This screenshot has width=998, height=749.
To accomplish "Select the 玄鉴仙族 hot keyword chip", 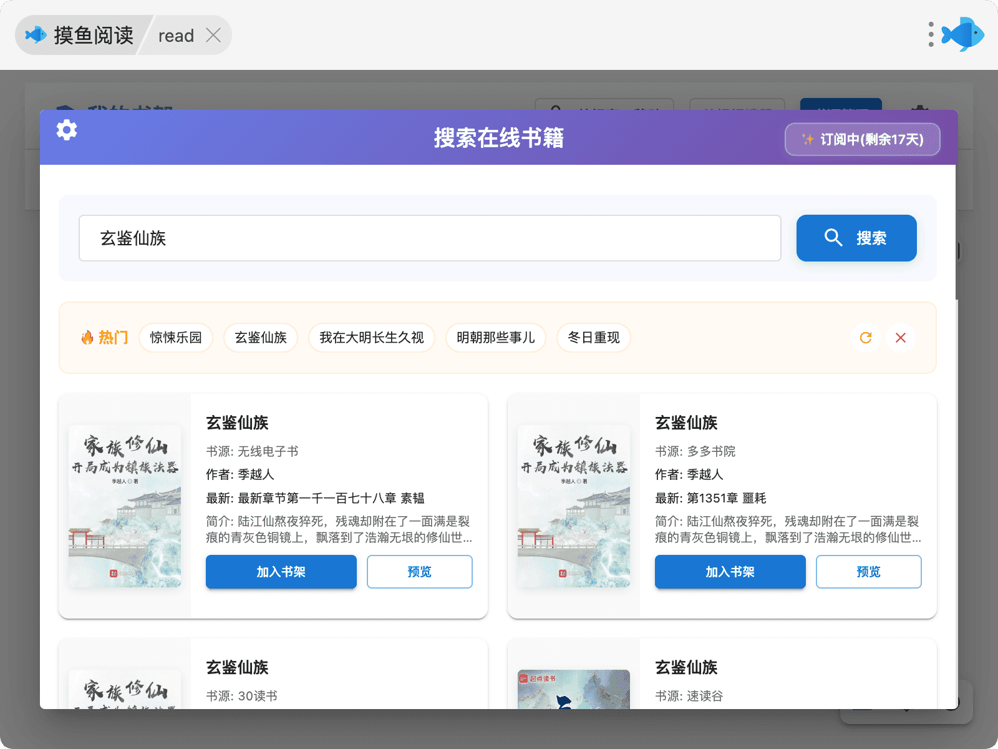I will pyautogui.click(x=261, y=338).
